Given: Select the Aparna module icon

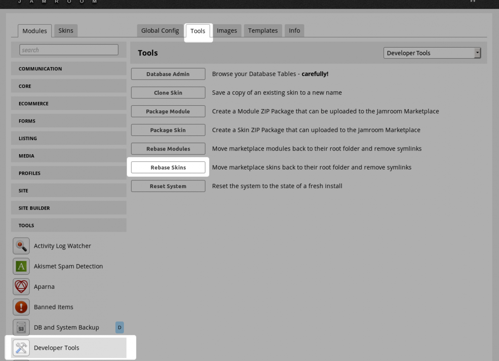Looking at the screenshot, I should [x=21, y=286].
